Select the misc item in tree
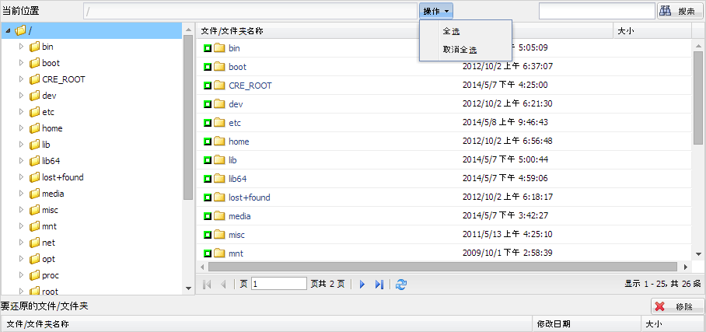Screen dimensions: 706x332 coord(50,210)
